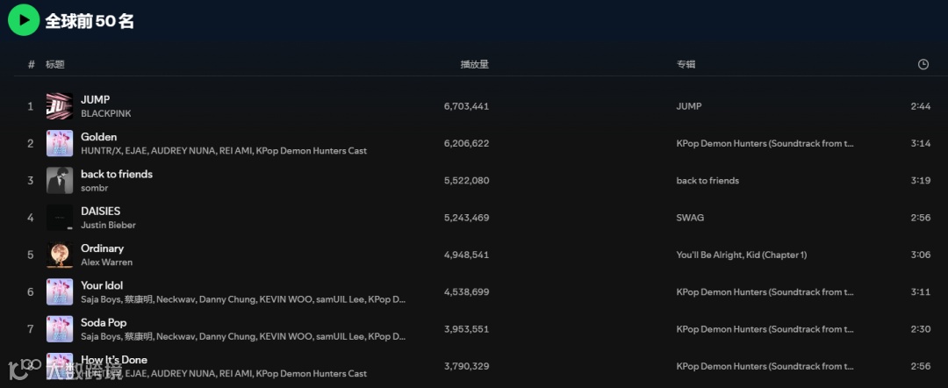Viewport: 948px width, 388px height.
Task: Click play count 3,953,551
Action: pyautogui.click(x=466, y=329)
